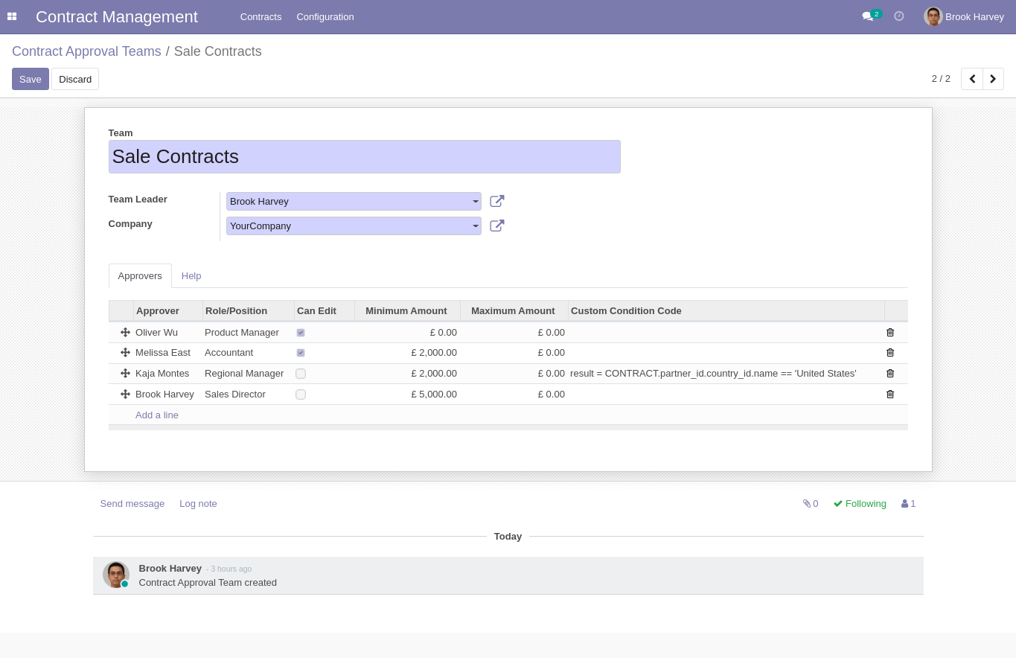This screenshot has width=1016, height=658.
Task: Open the Configuration menu
Action: click(x=325, y=16)
